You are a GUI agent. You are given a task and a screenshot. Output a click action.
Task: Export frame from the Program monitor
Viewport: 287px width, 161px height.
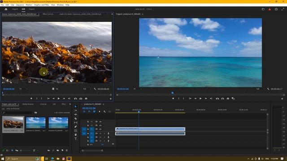228,98
